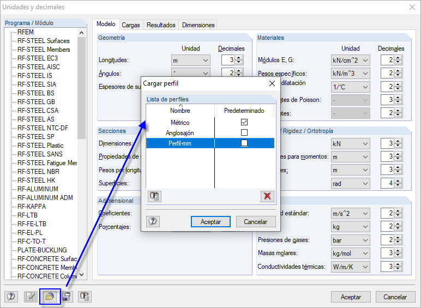Select RF-STEEL Surfaces in the tree
Screen dimensions: 421x308
(x=44, y=41)
